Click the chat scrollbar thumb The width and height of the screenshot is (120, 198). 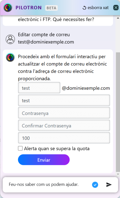(118, 112)
